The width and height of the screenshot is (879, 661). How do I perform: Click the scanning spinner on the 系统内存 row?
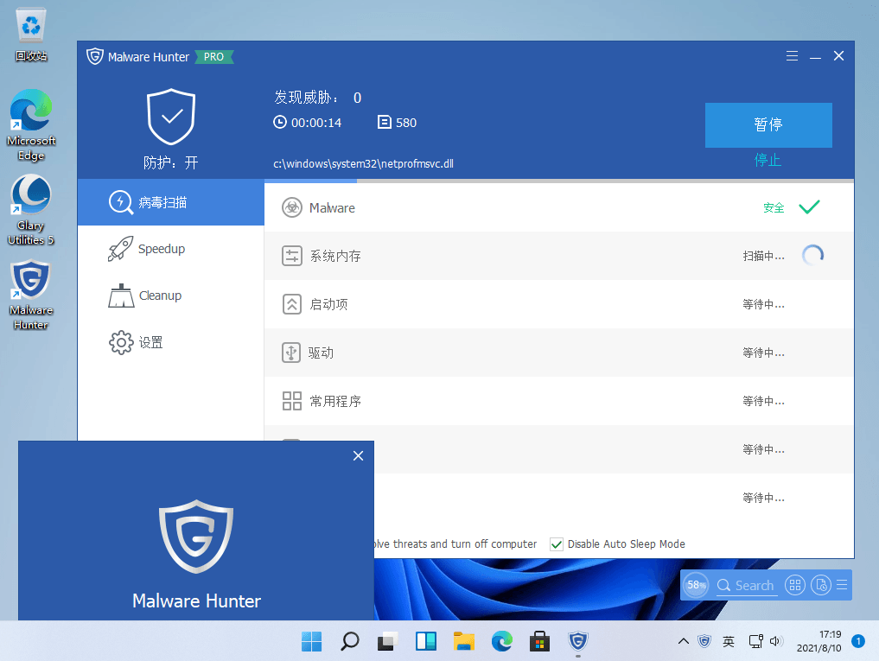point(812,256)
